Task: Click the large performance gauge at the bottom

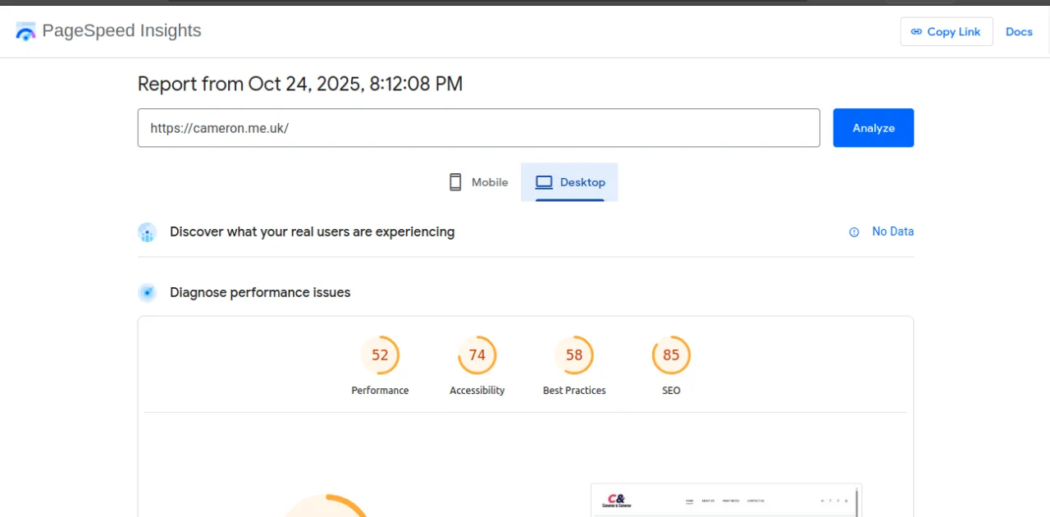Action: pos(326,507)
